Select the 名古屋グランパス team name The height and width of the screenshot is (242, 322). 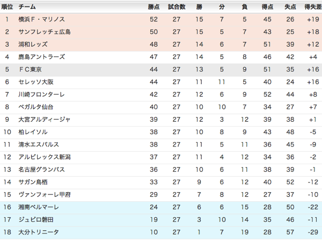[41, 170]
